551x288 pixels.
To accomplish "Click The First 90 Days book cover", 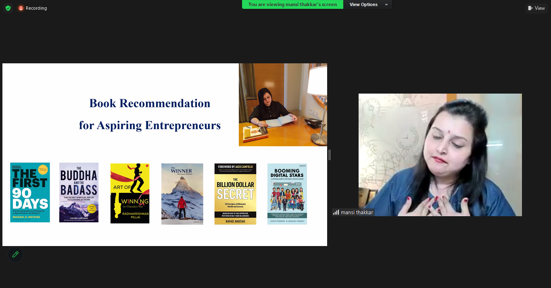I will point(30,192).
